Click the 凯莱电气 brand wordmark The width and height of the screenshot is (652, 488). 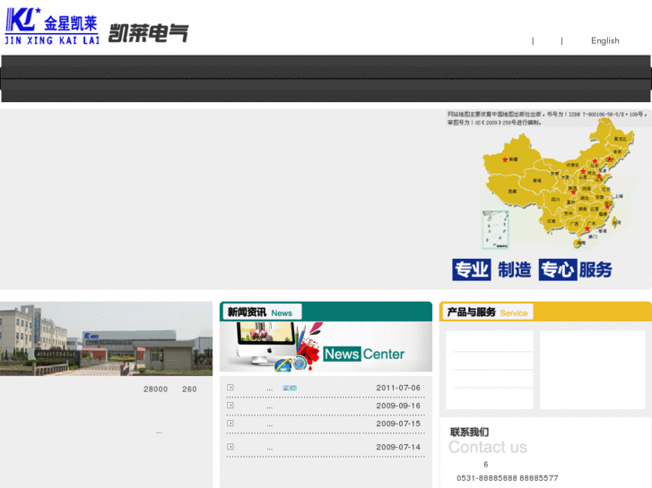tap(148, 33)
